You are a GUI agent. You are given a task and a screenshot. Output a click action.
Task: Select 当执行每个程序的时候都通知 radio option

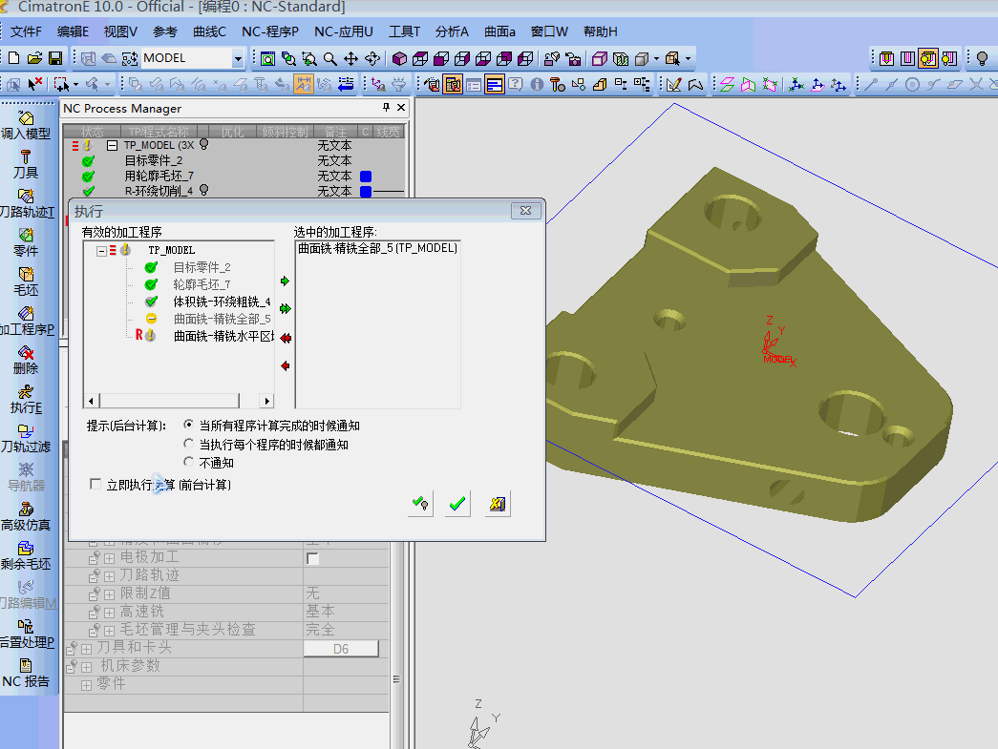tap(188, 443)
